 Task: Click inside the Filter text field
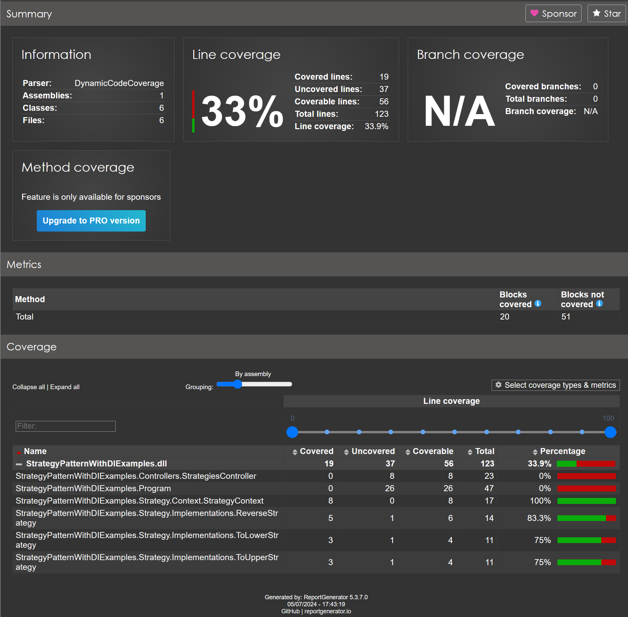[65, 426]
